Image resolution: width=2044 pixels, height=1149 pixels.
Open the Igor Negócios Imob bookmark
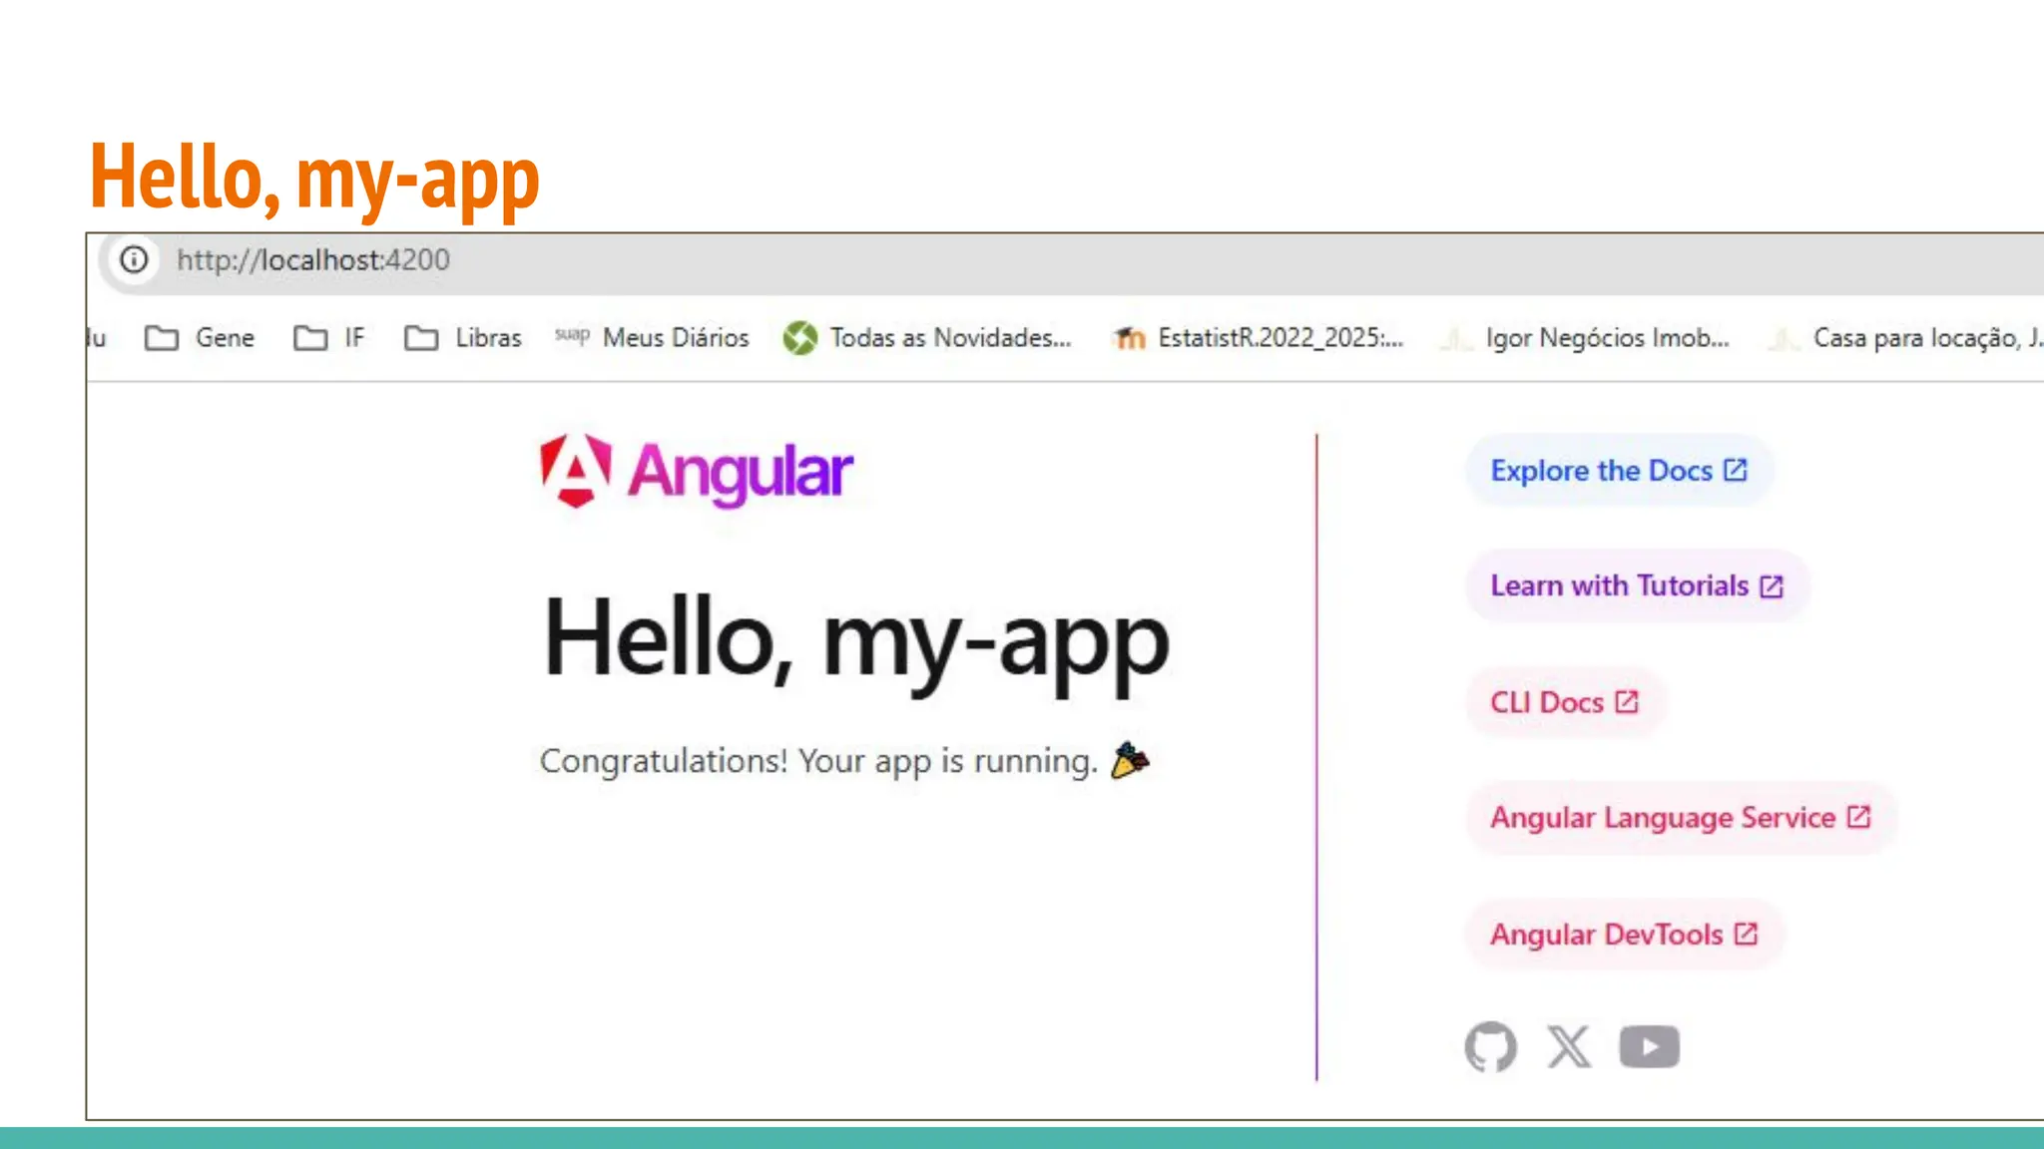pos(1585,338)
